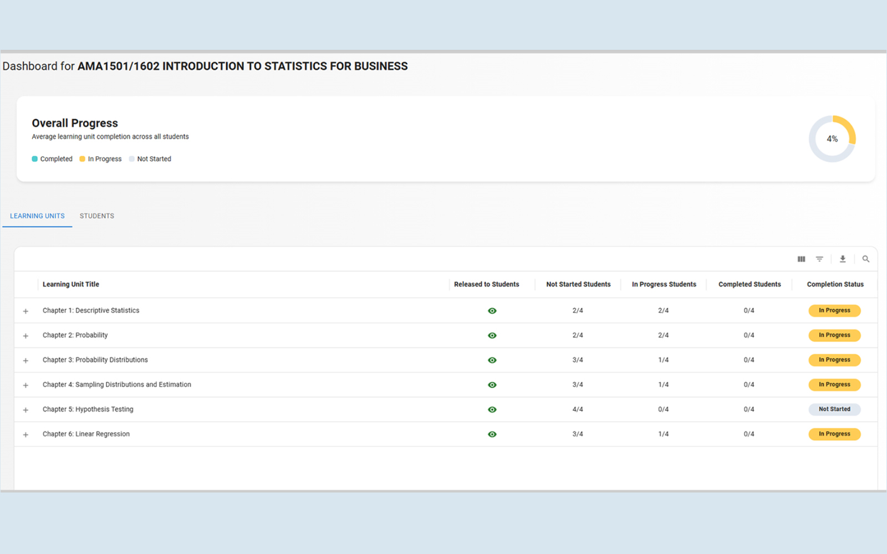Switch to the Students tab
Image resolution: width=887 pixels, height=554 pixels.
[97, 216]
